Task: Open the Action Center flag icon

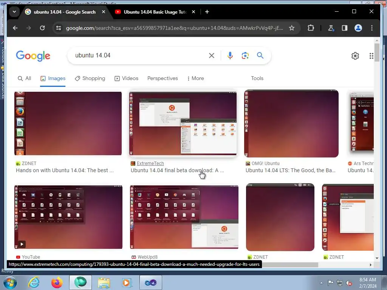Action: (x=330, y=283)
